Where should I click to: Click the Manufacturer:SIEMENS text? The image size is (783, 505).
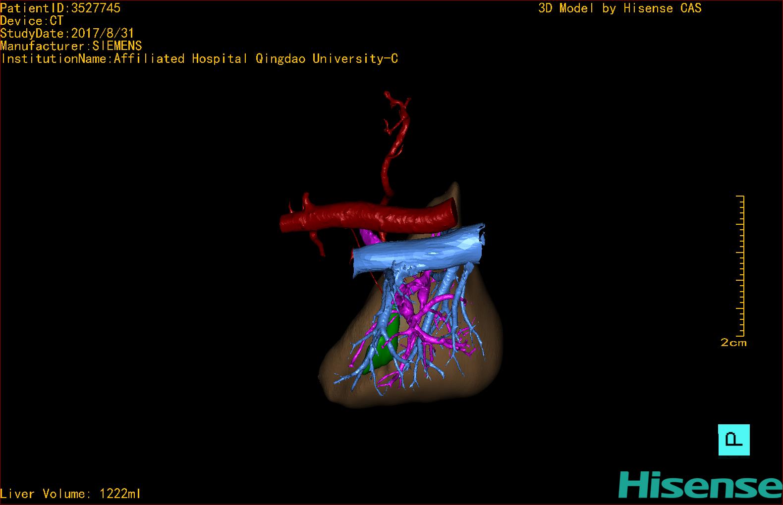click(x=71, y=46)
